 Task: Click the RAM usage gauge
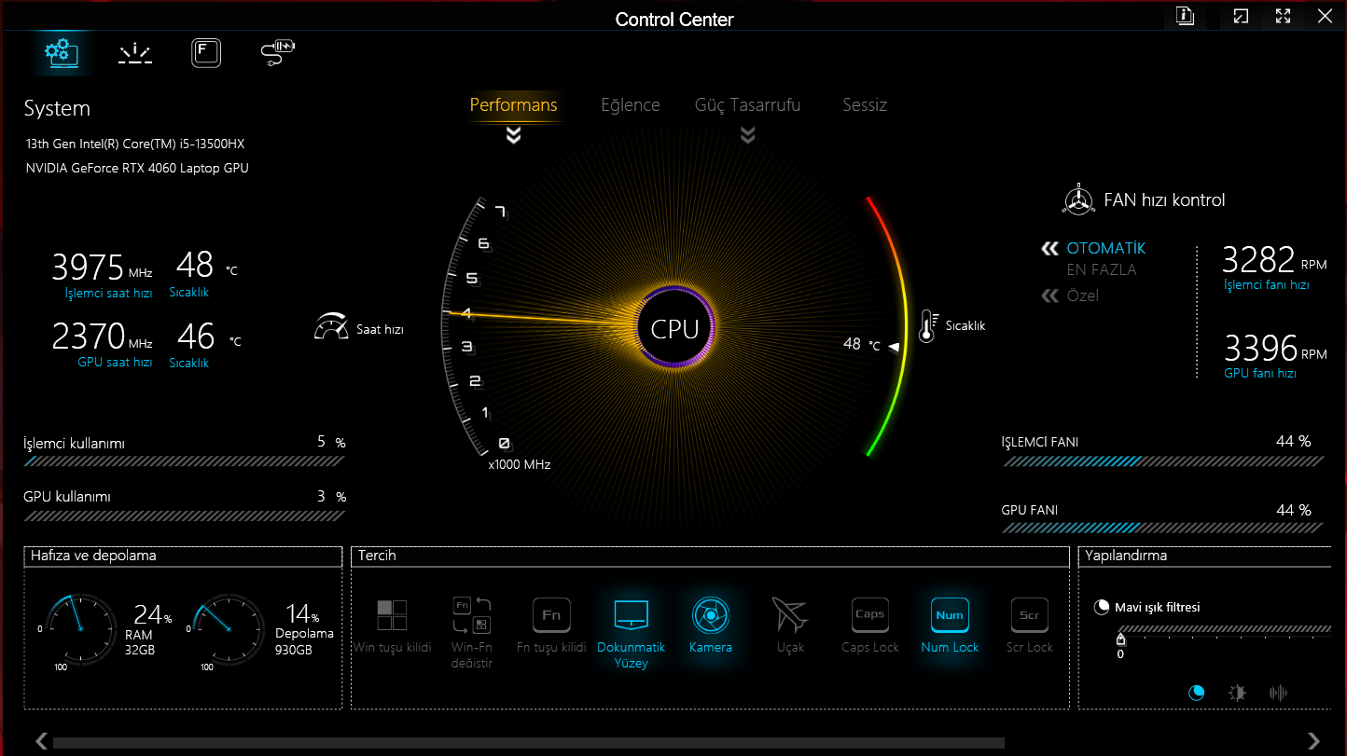coord(80,629)
